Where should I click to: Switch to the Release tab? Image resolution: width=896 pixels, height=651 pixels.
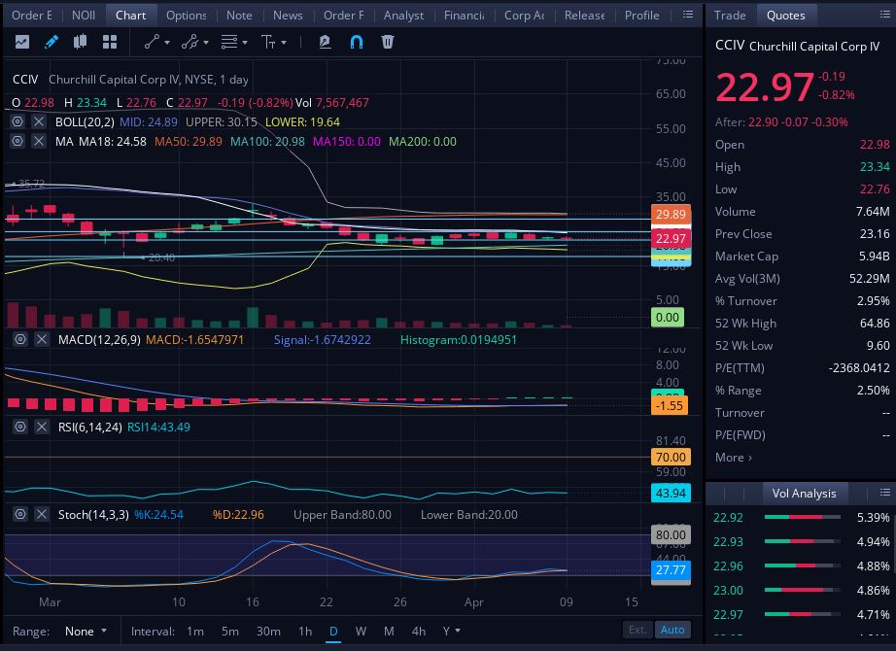[x=584, y=16]
